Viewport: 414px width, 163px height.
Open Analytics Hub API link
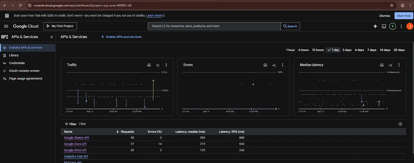(x=76, y=156)
